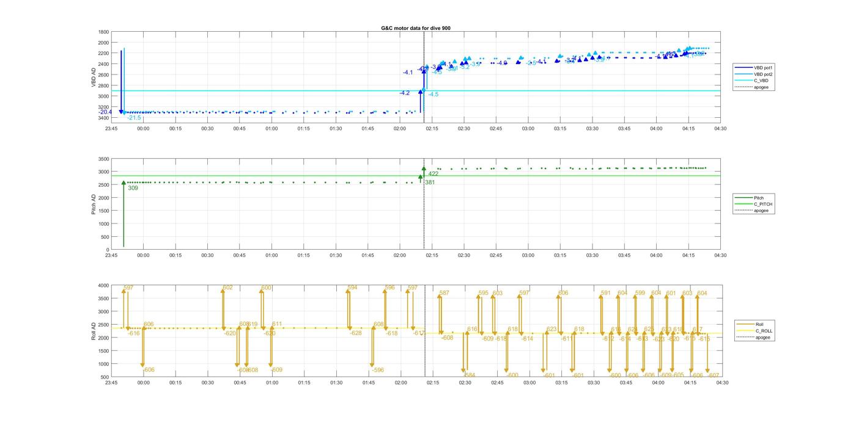The height and width of the screenshot is (423, 856).
Task: Click the 04:30 tick on the VBD plot
Action: click(720, 128)
